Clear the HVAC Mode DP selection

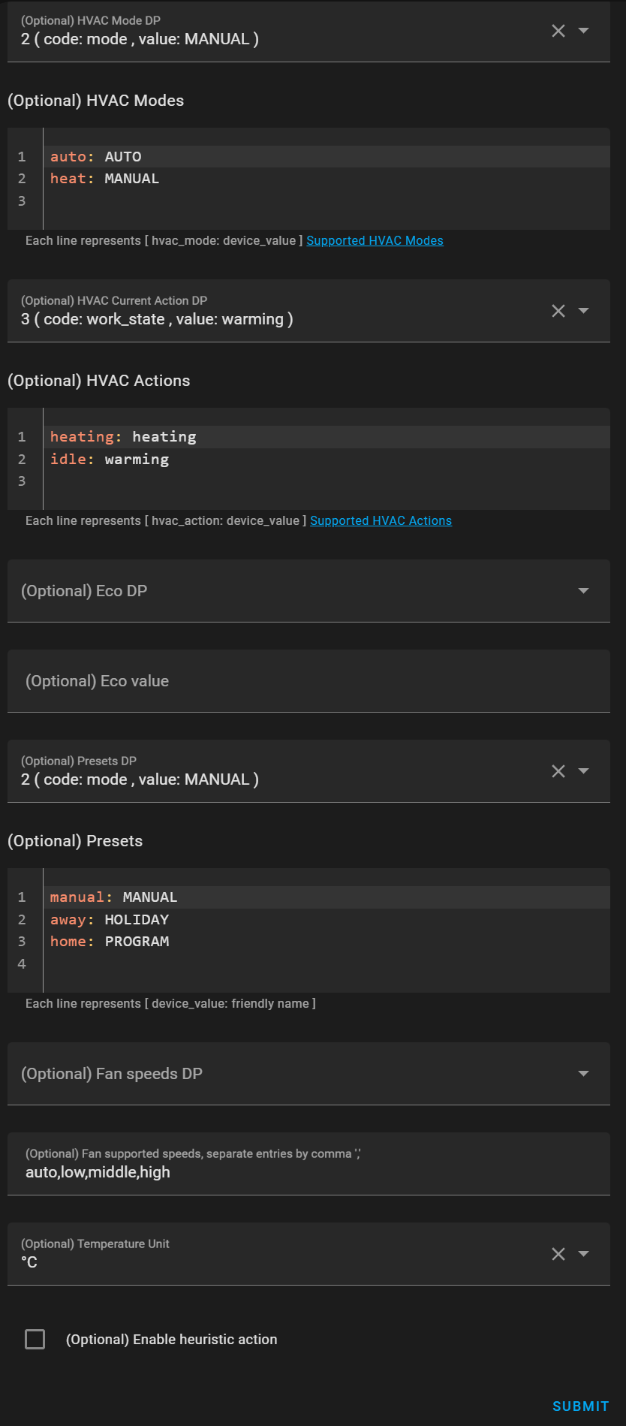click(558, 31)
